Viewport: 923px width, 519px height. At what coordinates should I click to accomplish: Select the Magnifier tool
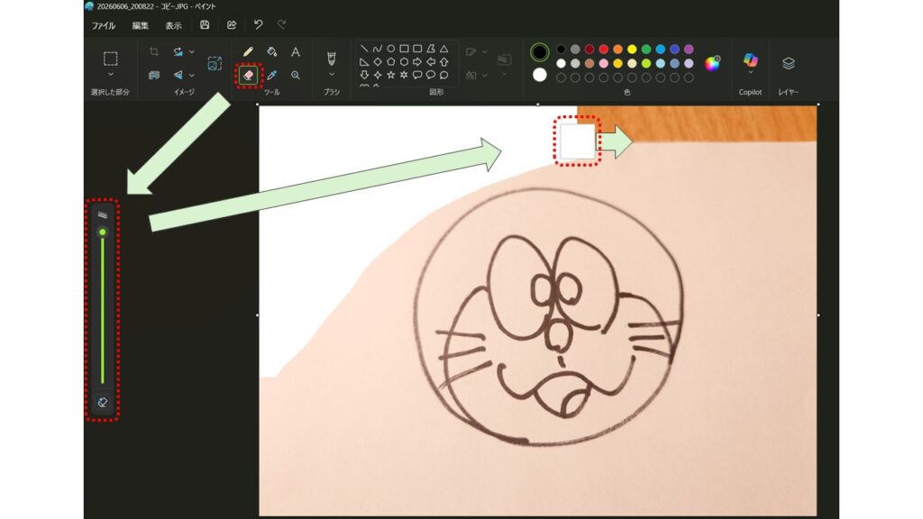tap(296, 76)
